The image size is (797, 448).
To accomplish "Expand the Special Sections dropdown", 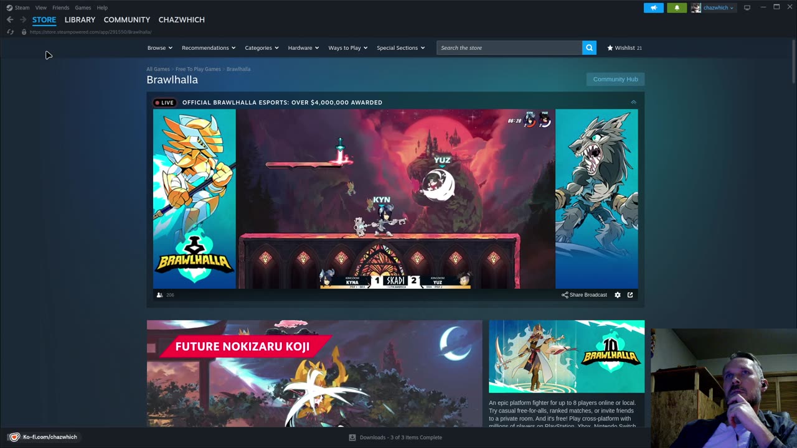I will (x=401, y=48).
